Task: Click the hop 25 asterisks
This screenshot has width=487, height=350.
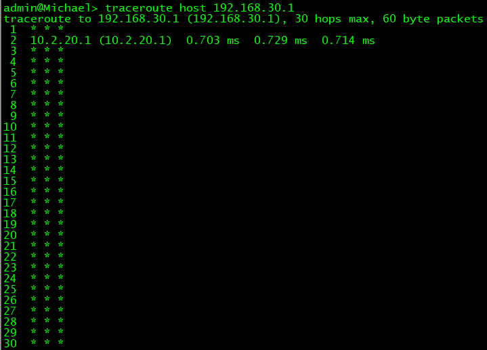Action: click(x=47, y=288)
